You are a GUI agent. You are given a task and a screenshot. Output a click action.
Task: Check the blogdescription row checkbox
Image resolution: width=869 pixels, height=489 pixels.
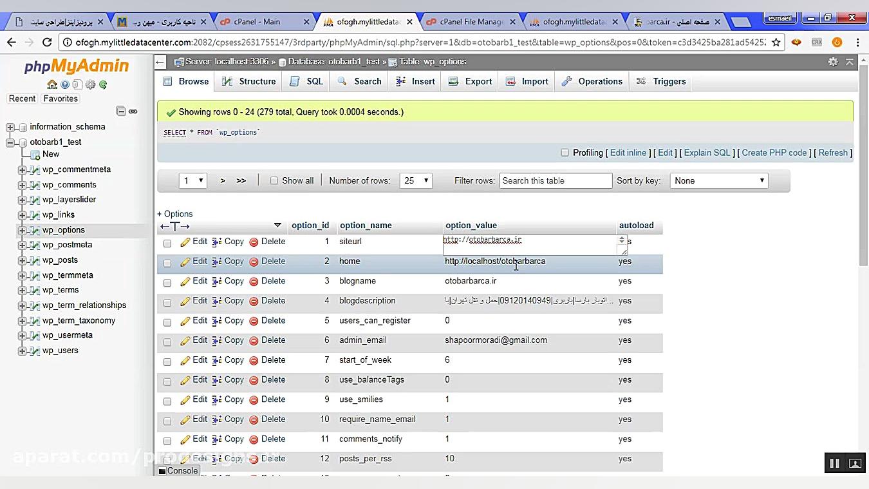pyautogui.click(x=167, y=303)
